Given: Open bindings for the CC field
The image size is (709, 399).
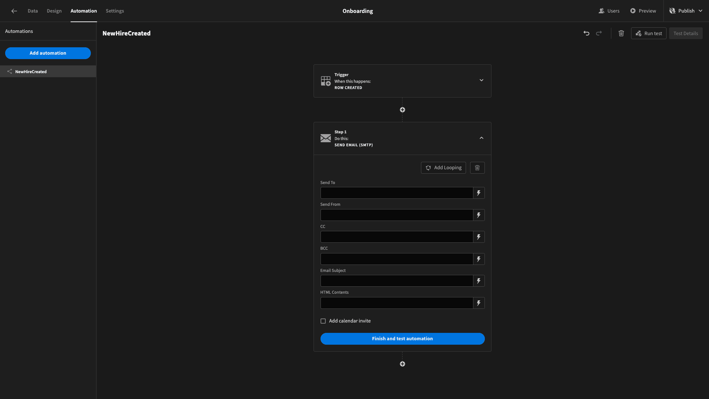Looking at the screenshot, I should click(x=479, y=237).
